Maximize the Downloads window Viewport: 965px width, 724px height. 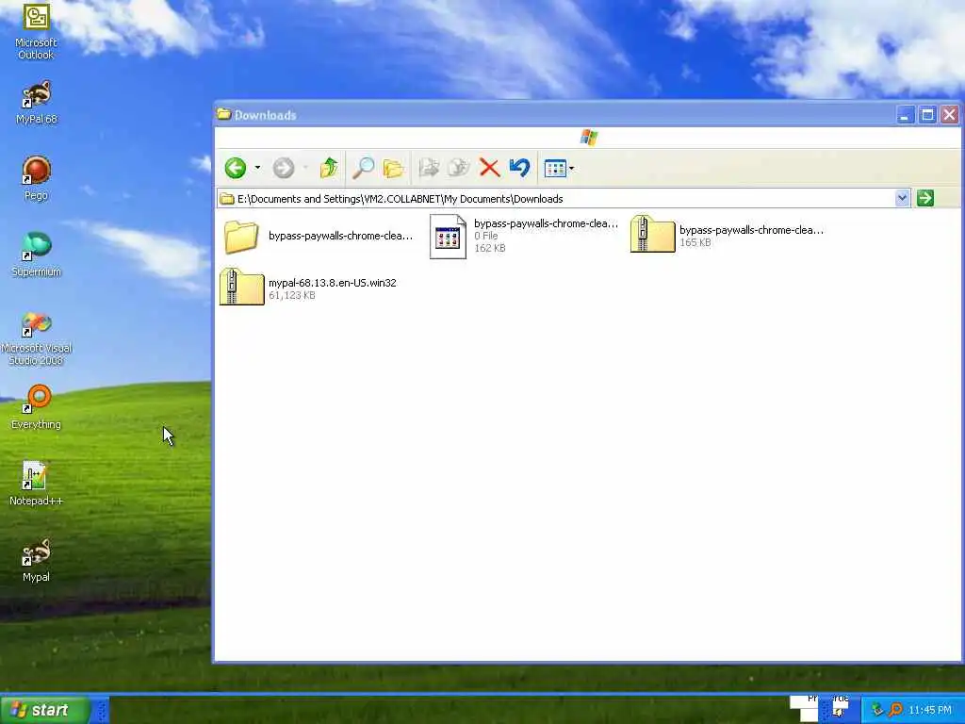[927, 114]
